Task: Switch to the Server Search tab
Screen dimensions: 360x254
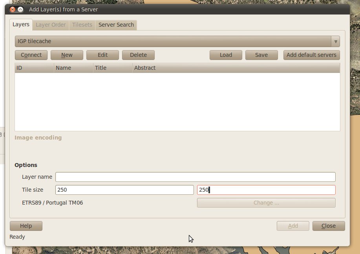Action: [116, 25]
